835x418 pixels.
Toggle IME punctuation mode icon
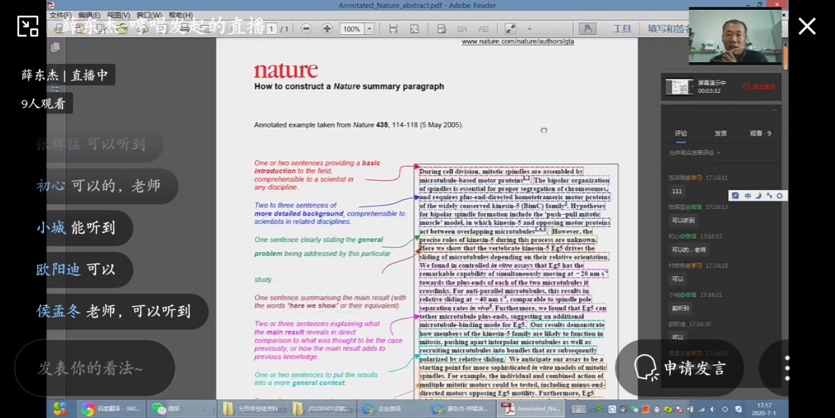pyautogui.click(x=769, y=196)
